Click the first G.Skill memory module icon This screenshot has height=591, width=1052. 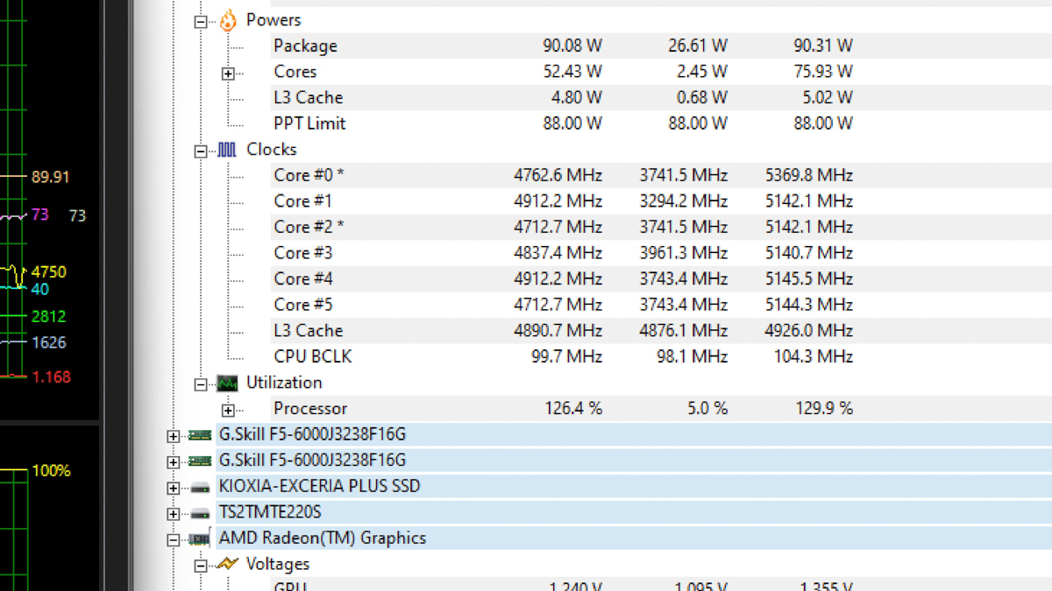coord(200,434)
